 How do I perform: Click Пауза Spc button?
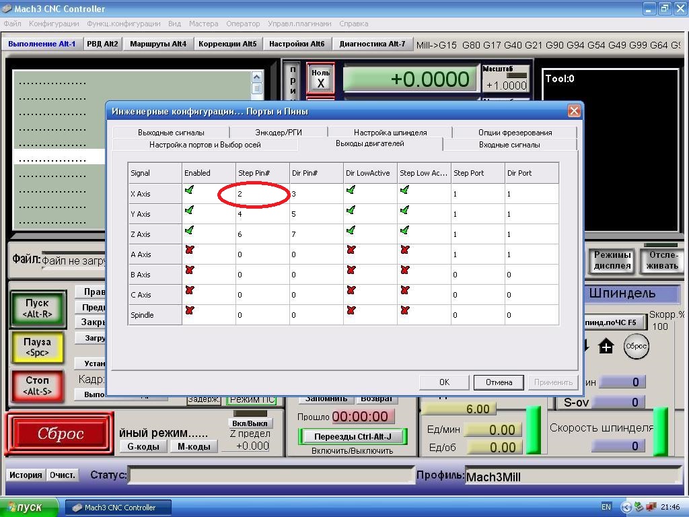click(x=38, y=347)
